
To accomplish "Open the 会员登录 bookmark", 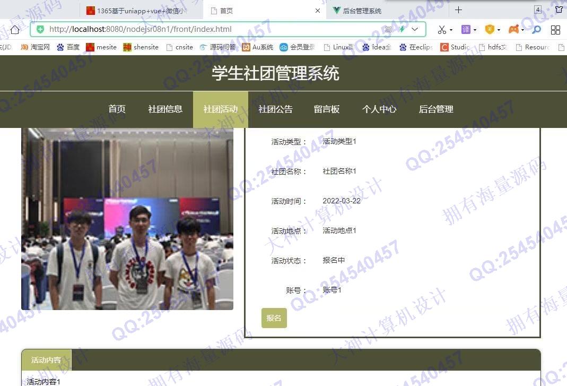I will click(x=297, y=47).
